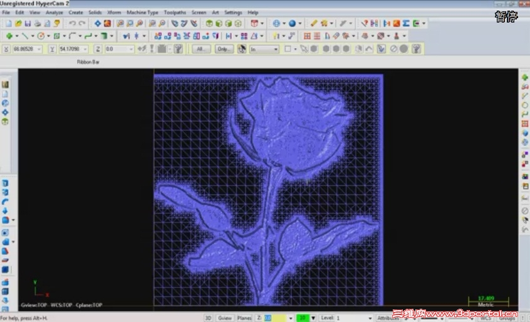
Task: Click the Sigma statistics icon
Action: pos(406,23)
